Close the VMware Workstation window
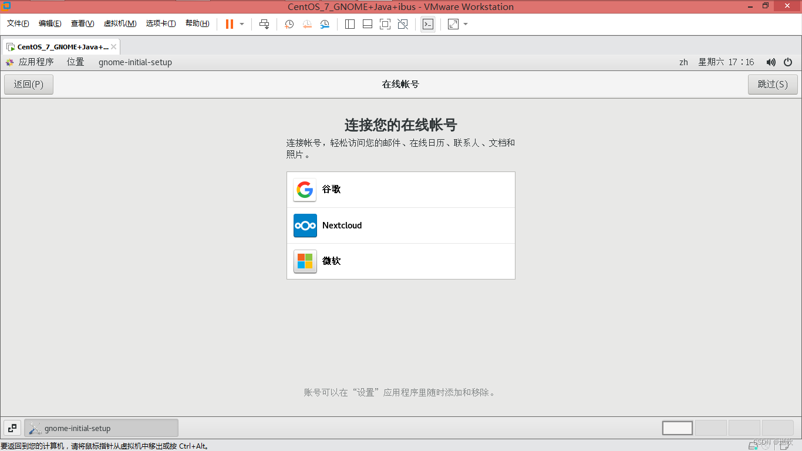Viewport: 802px width, 451px height. (x=788, y=6)
